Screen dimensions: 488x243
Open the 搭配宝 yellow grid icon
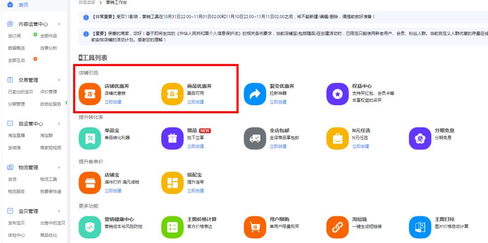[x=173, y=183]
